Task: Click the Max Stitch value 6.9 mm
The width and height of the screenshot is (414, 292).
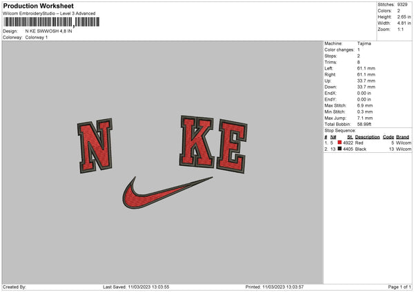Action: [365, 105]
